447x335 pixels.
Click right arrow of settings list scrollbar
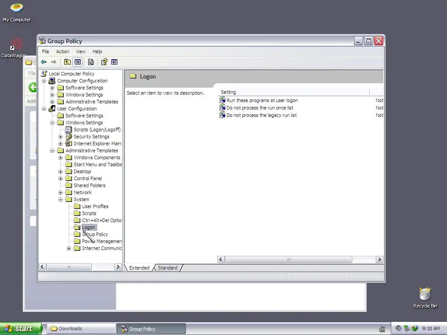pos(379,260)
